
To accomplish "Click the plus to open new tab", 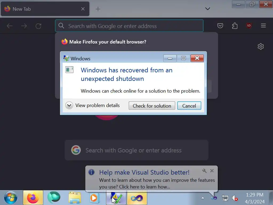I will pyautogui.click(x=98, y=9).
